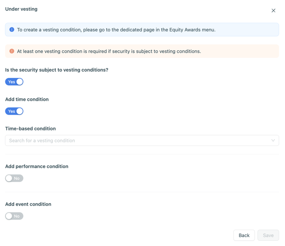Viewport: 285px width, 246px height.
Task: Expand the Time-based condition dropdown chevron
Action: [273, 141]
